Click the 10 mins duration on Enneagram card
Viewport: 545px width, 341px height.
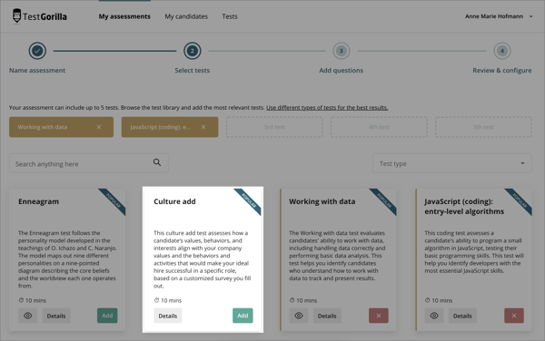(x=33, y=300)
